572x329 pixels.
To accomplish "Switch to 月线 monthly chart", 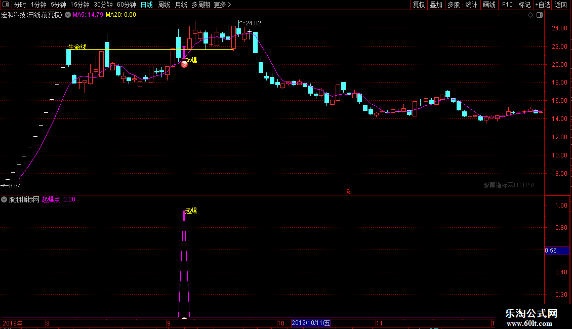I will point(181,5).
